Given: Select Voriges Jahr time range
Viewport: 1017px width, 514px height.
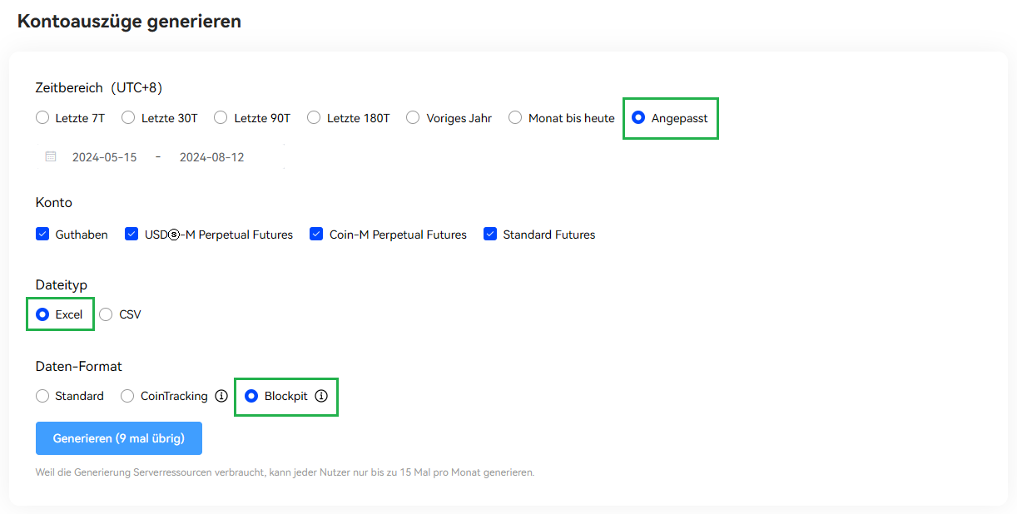Looking at the screenshot, I should 413,118.
